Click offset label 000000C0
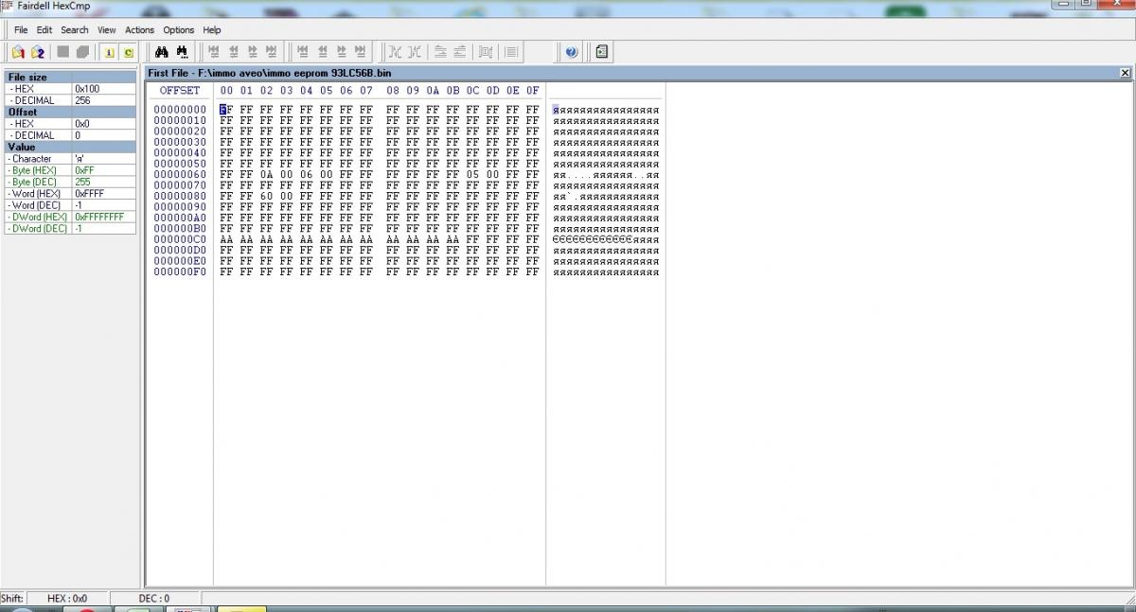 (180, 239)
